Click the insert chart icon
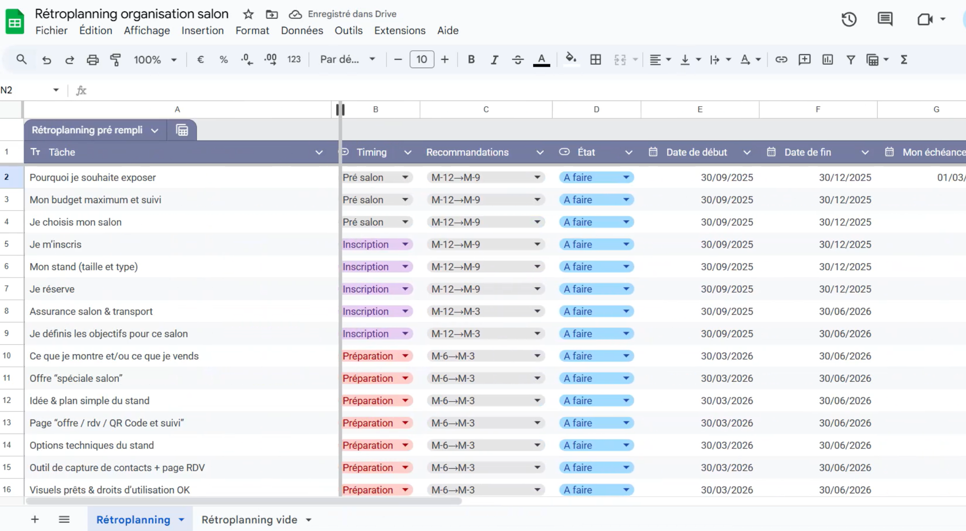The height and width of the screenshot is (531, 966). pos(827,59)
